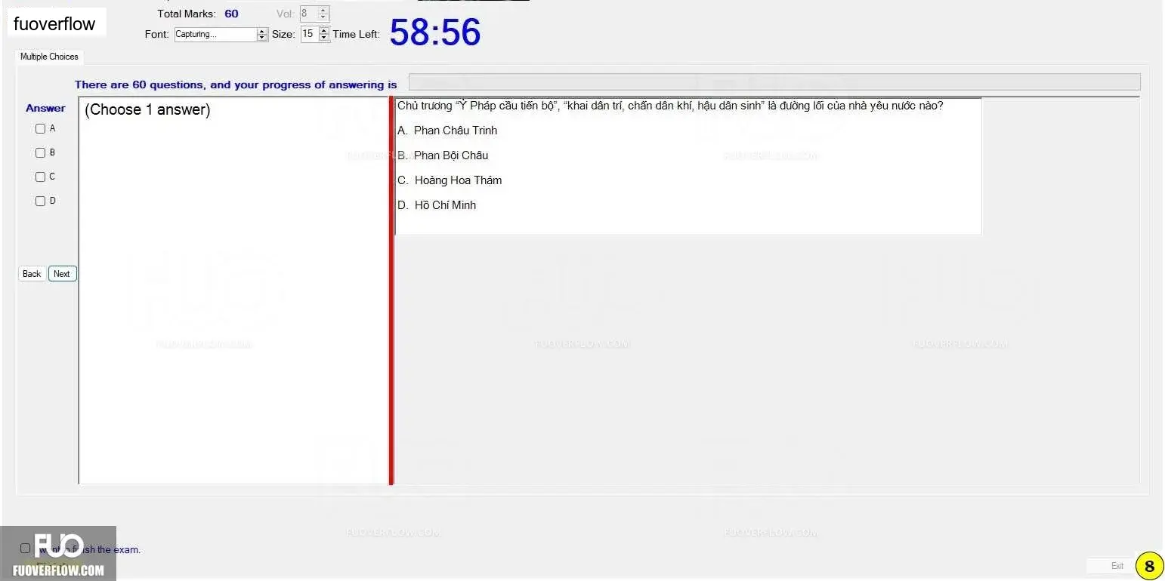Click the red vertical splitter bar
This screenshot has height=581, width=1165.
[x=391, y=290]
